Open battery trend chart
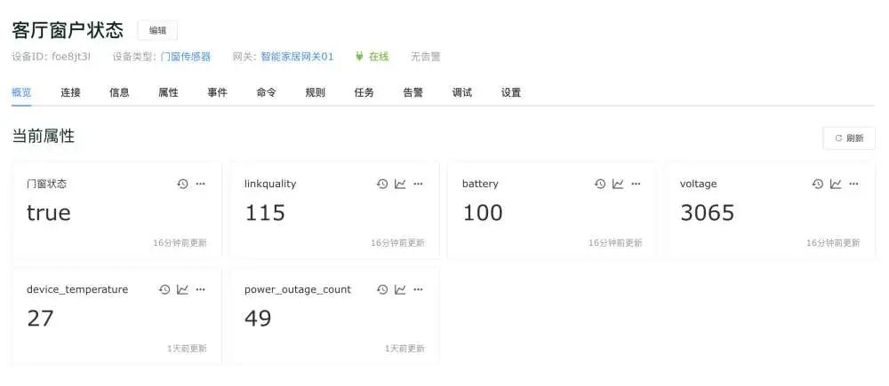Viewport: 889px width, 386px height. click(618, 184)
